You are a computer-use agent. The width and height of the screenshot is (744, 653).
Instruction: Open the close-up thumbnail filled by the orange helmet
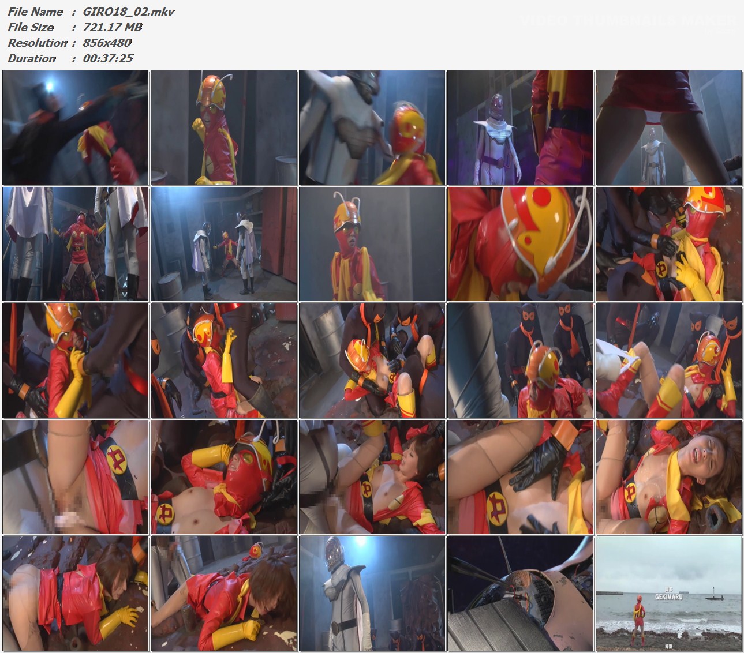521,243
